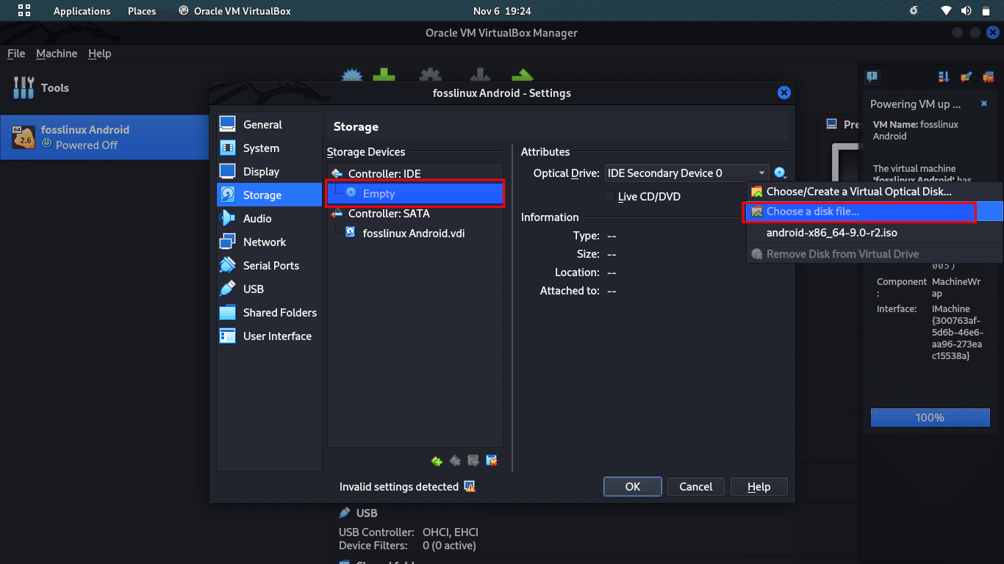The width and height of the screenshot is (1004, 564).
Task: Click the USB section header in details pane
Action: tap(367, 513)
